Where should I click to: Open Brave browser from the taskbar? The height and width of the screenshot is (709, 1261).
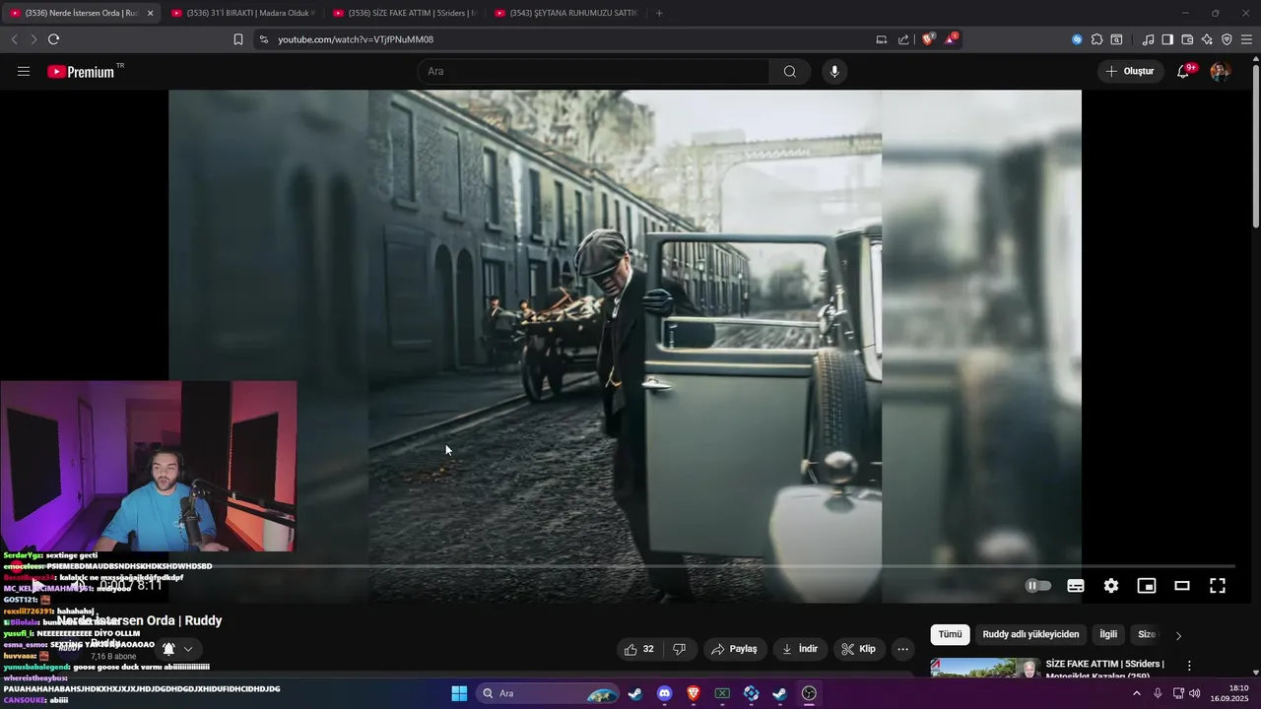coord(694,693)
